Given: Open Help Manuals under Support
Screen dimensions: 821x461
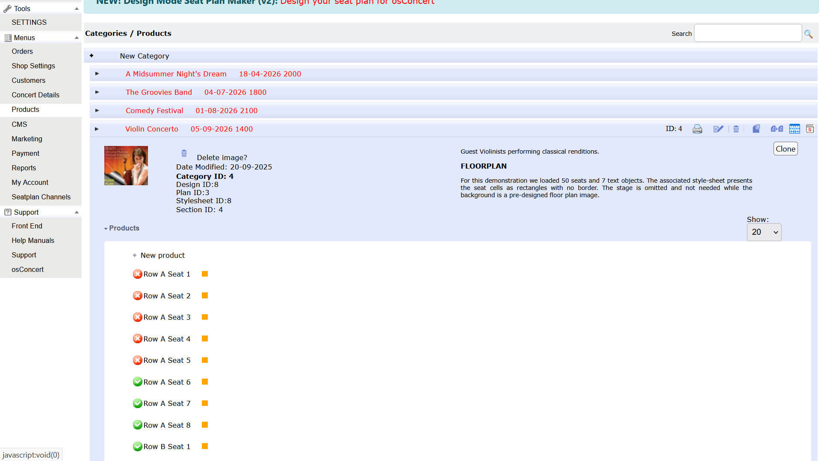Looking at the screenshot, I should tap(33, 240).
